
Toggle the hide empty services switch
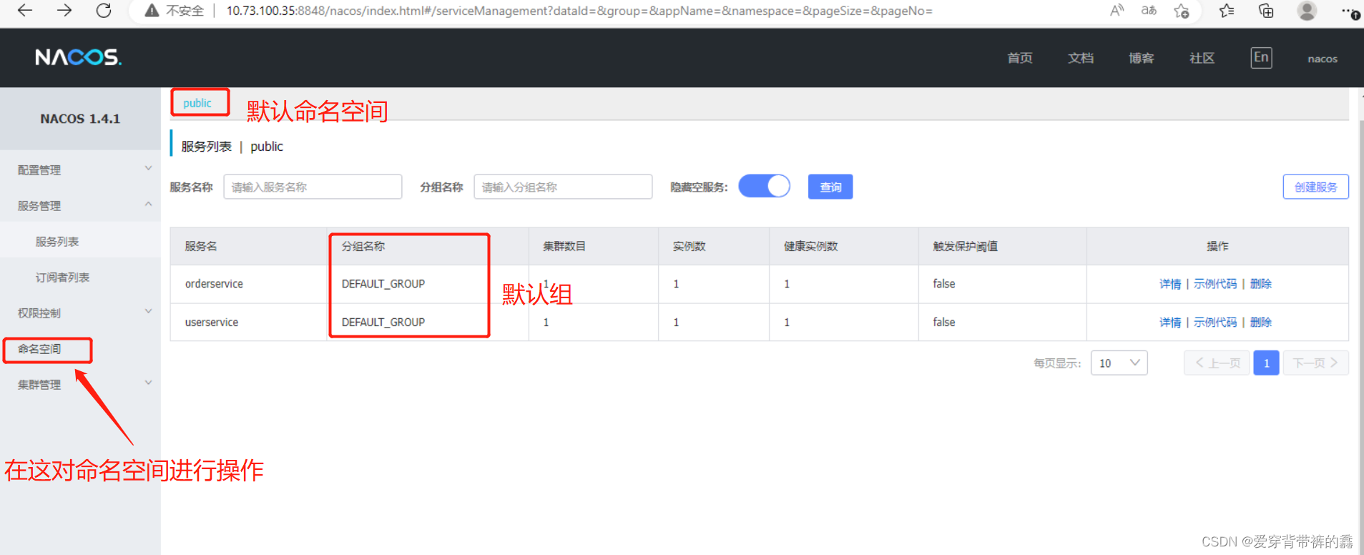[x=764, y=186]
